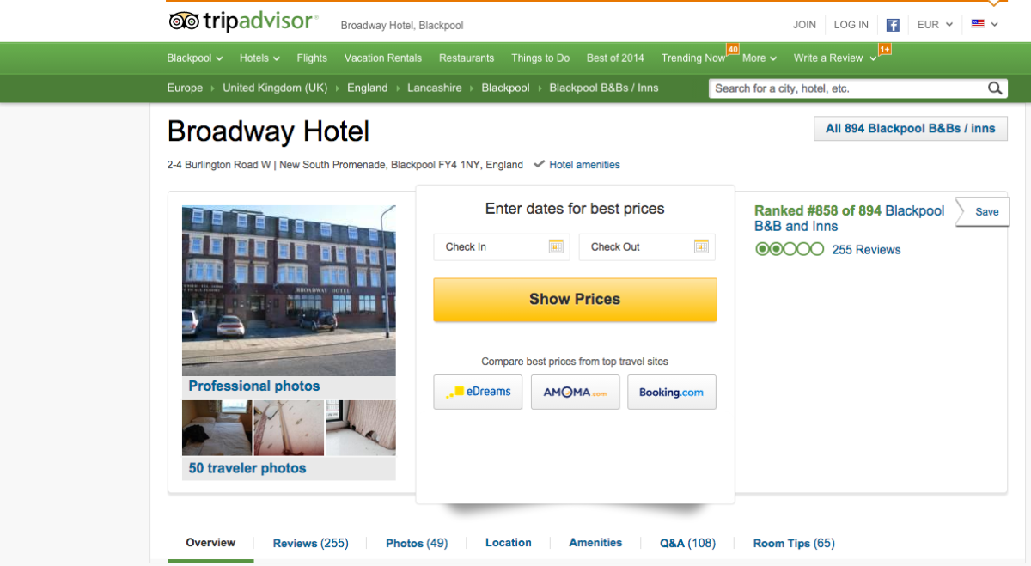Expand the EUR currency dropdown
Screen dimensions: 1031x566
(935, 25)
